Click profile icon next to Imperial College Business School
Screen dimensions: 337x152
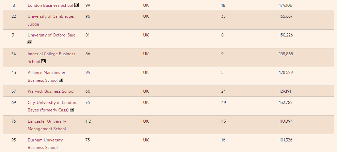pyautogui.click(x=44, y=61)
